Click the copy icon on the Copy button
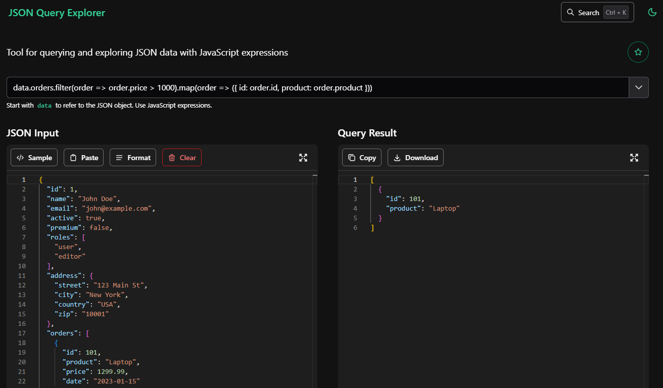663x388 pixels. point(352,157)
